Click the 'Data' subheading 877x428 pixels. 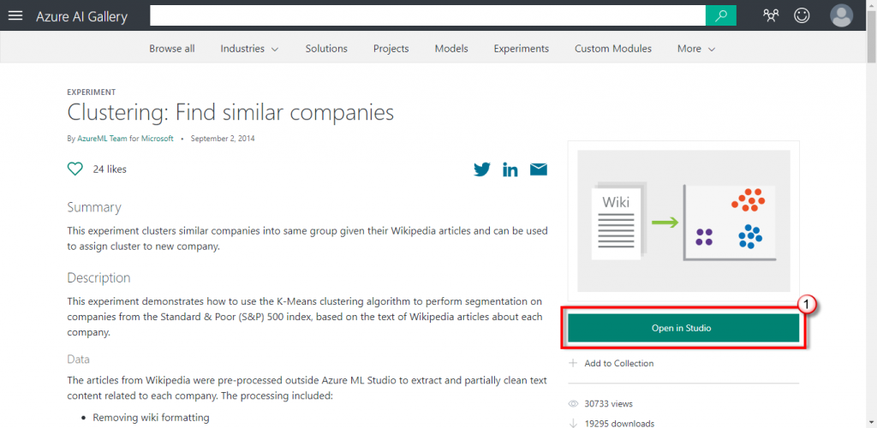pos(78,359)
